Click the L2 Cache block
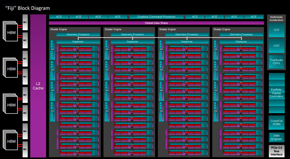The image size is (290, 159). pos(38,86)
